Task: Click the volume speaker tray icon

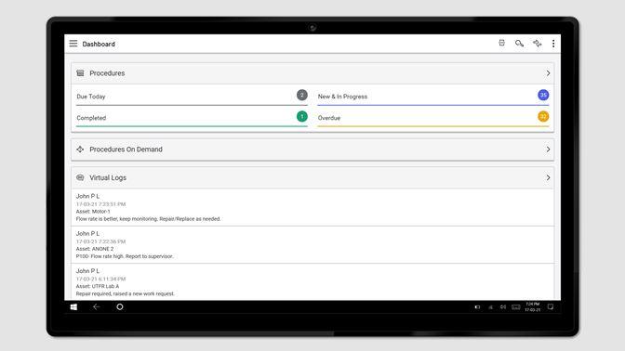Action: 503,306
